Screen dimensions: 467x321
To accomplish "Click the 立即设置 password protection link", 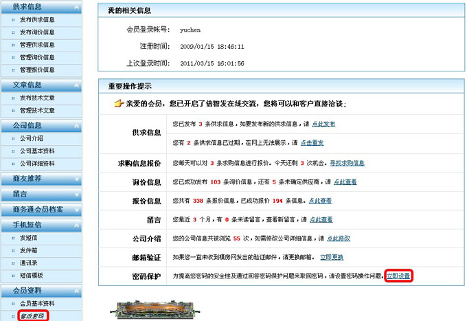I will [x=398, y=276].
